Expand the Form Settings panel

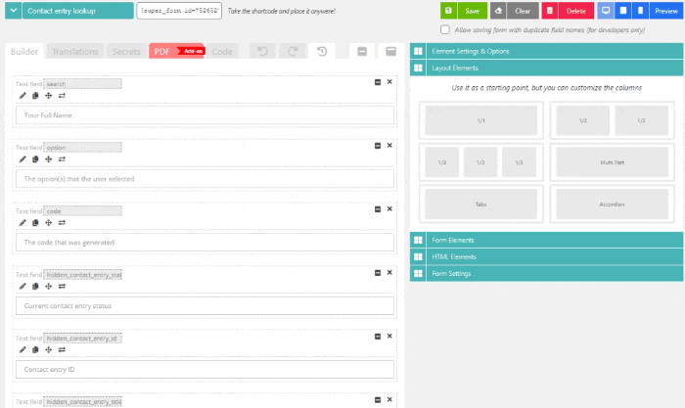pyautogui.click(x=546, y=273)
